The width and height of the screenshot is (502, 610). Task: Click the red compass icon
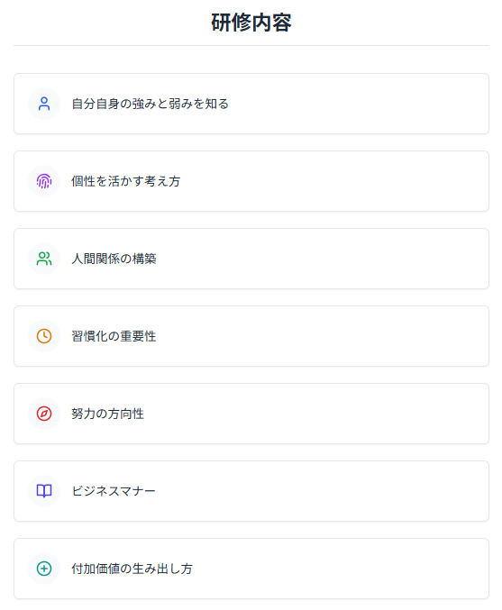[x=44, y=414]
